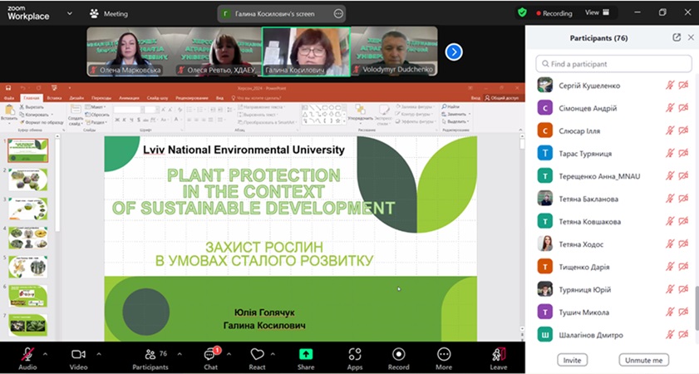
Task: Click muted microphone icon for Тищенко Дарія
Action: pyautogui.click(x=670, y=267)
